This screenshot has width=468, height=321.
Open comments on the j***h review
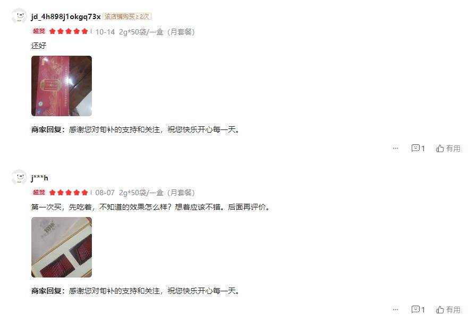(x=418, y=309)
